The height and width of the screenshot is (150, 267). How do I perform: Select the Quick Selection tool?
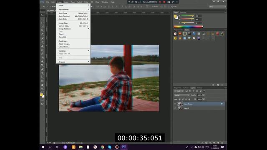[42, 27]
